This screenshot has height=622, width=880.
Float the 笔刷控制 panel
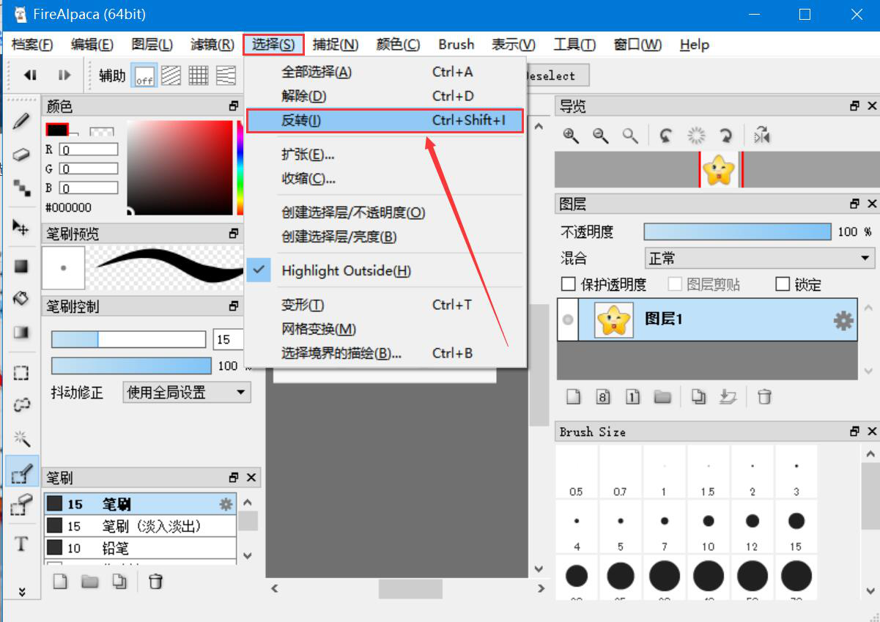[234, 306]
